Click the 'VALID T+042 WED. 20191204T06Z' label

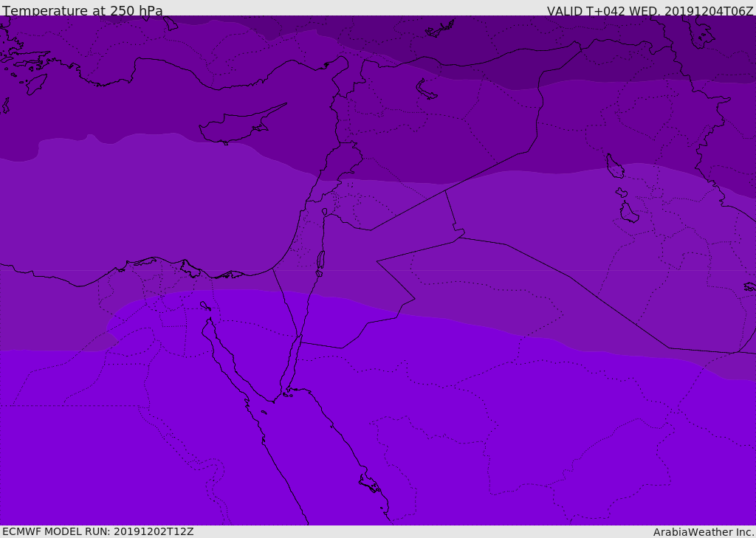pyautogui.click(x=650, y=11)
